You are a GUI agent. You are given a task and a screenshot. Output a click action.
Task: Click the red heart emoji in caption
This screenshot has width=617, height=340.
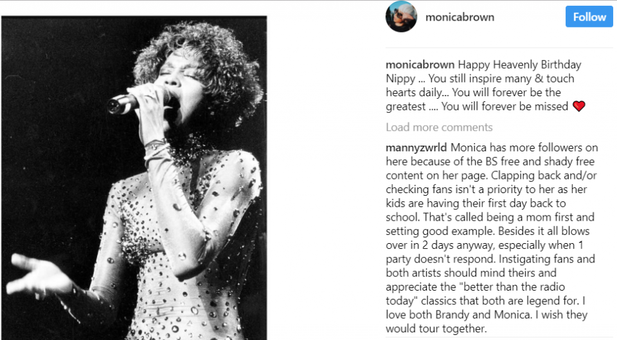click(578, 106)
